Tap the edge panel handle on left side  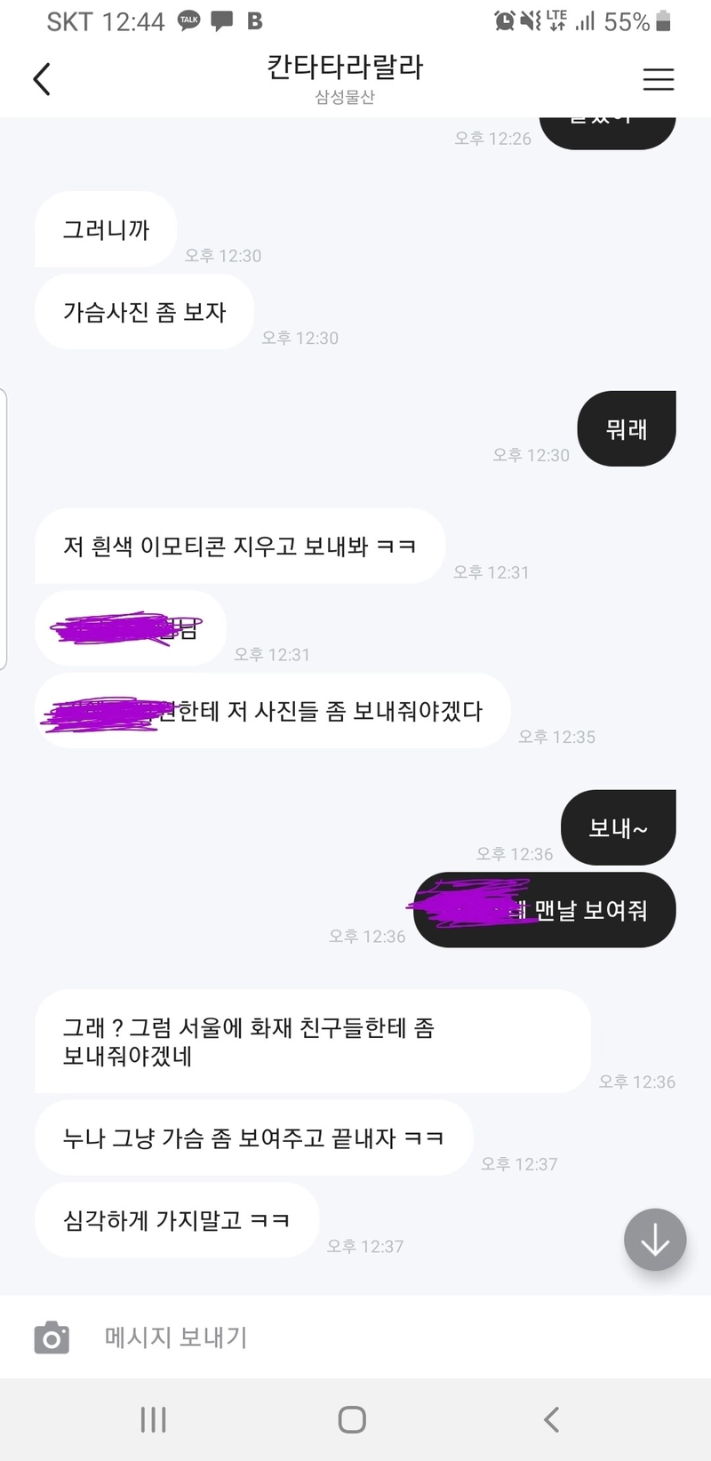point(4,529)
